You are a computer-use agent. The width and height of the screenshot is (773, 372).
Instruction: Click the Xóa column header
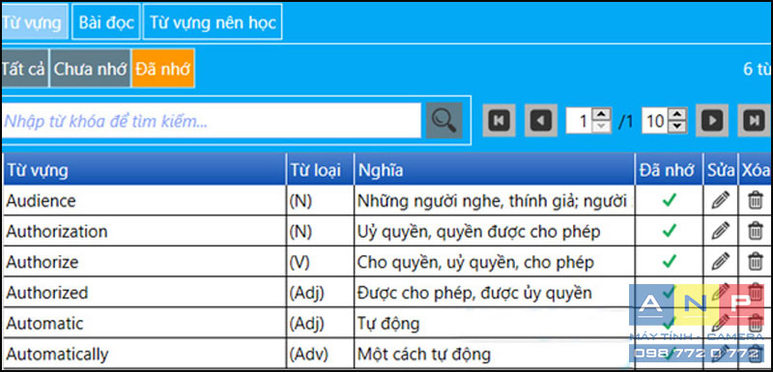[x=755, y=169]
